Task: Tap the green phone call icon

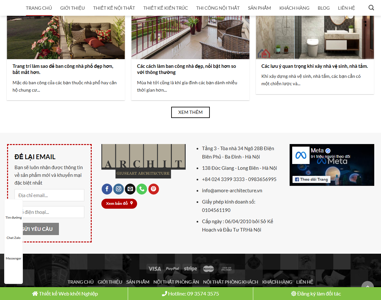Action: pos(142,189)
